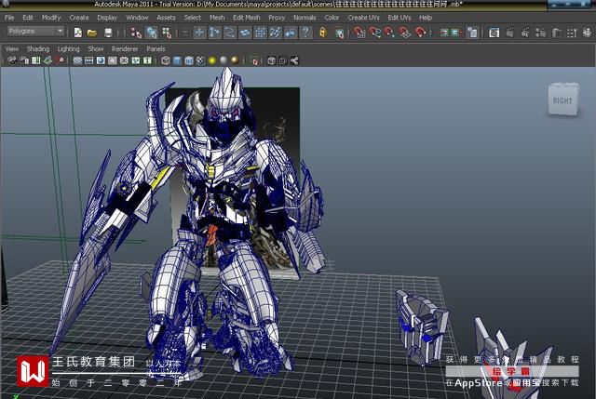The height and width of the screenshot is (399, 596).
Task: Expand the Shading viewport menu
Action: click(x=38, y=48)
